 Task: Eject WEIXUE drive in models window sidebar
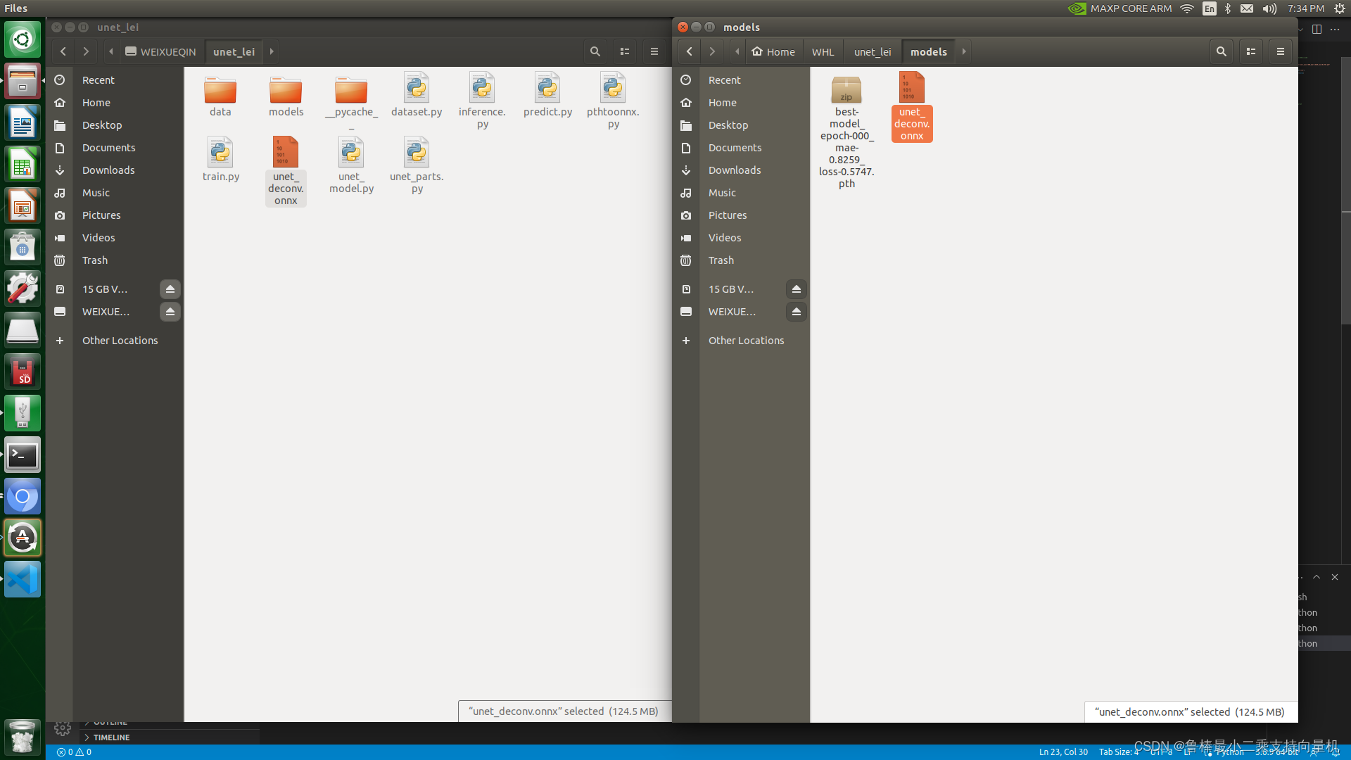(x=796, y=312)
